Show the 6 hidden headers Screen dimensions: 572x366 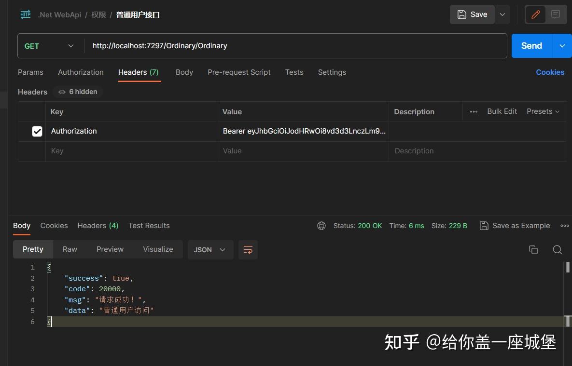78,92
